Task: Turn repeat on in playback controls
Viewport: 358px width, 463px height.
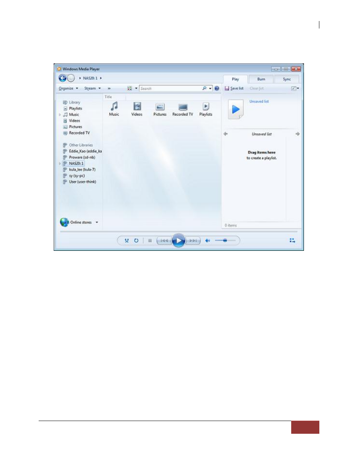Action: tap(136, 241)
